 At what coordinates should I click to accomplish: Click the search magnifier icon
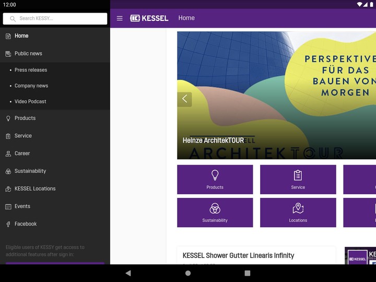13,19
